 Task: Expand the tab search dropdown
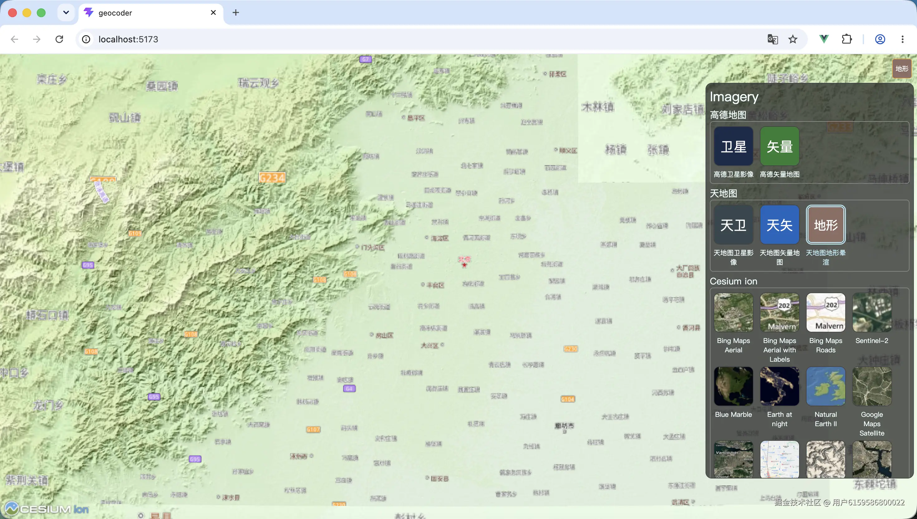(66, 12)
